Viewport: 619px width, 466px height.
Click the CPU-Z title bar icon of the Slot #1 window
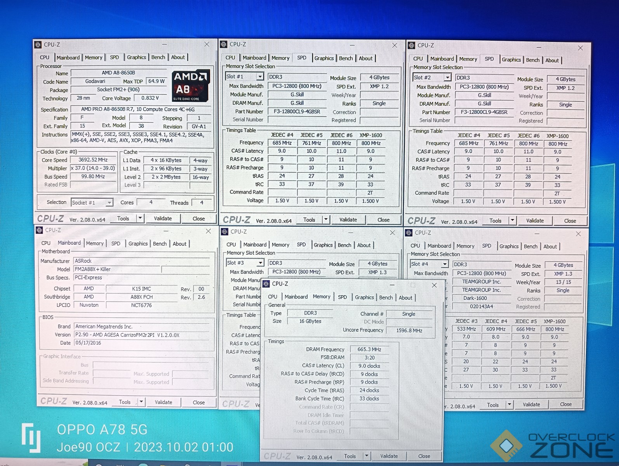coord(224,44)
